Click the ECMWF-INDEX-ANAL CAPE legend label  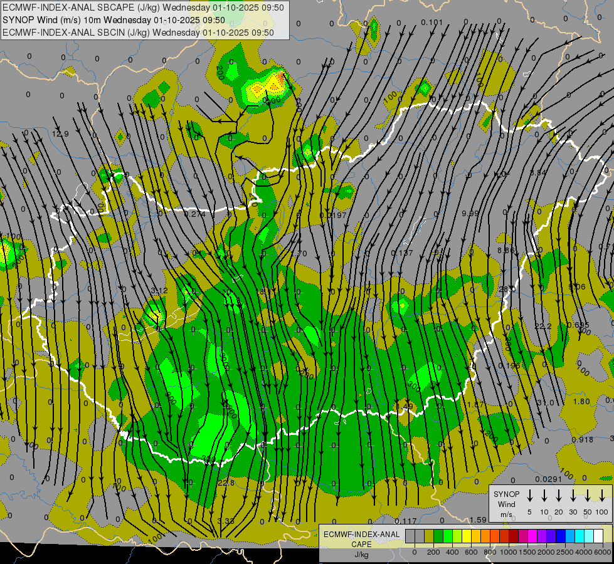[x=361, y=544]
